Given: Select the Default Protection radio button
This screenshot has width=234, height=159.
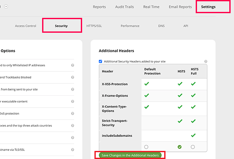Looking at the screenshot, I should (146, 147).
